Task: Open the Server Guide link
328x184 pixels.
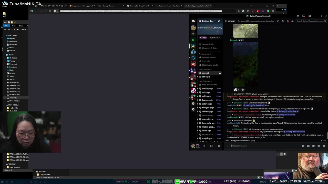Action: 208,44
